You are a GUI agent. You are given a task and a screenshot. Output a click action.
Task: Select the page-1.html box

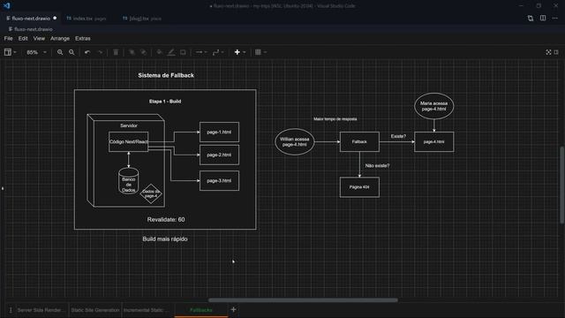point(219,132)
